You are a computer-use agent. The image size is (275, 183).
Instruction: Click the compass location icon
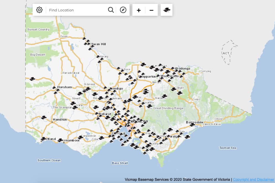point(123,10)
